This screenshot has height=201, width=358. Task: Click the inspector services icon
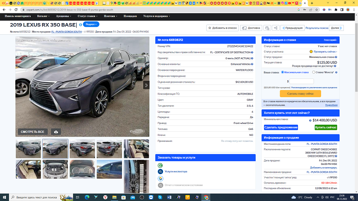click(x=160, y=172)
